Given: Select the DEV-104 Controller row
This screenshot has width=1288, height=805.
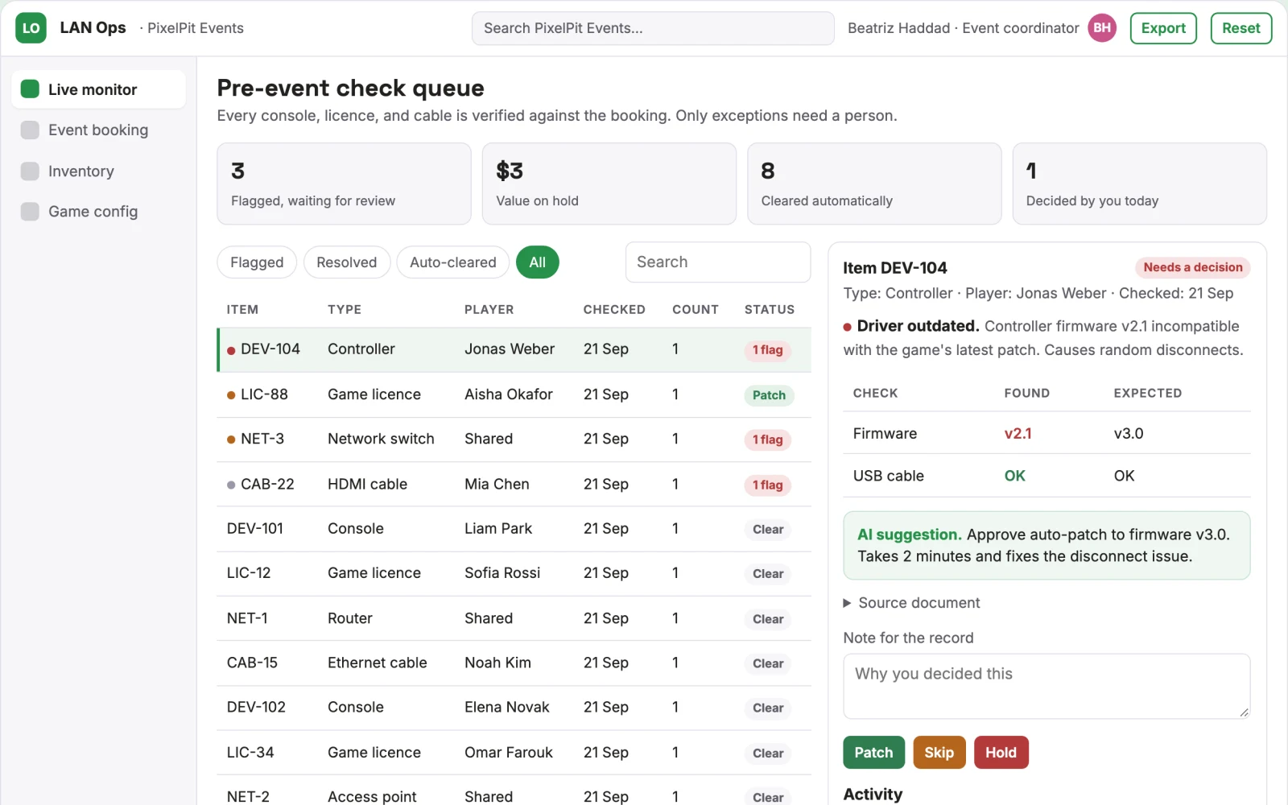Looking at the screenshot, I should coord(514,349).
